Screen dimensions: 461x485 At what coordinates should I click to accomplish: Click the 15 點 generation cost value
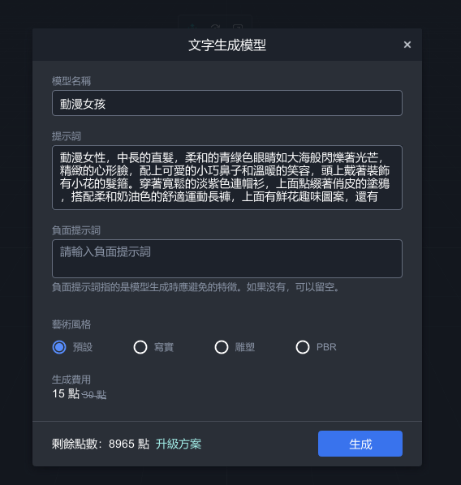(x=66, y=393)
